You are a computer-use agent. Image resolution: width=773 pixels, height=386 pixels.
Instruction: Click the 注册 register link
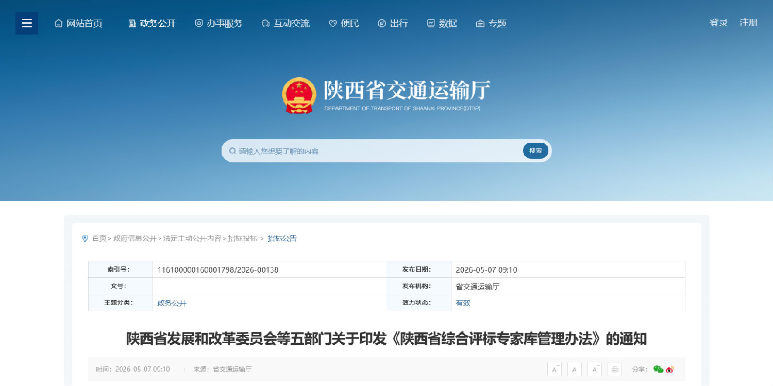tap(749, 23)
